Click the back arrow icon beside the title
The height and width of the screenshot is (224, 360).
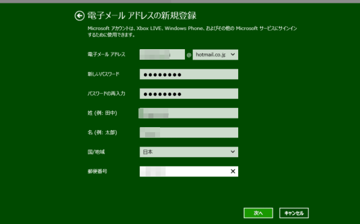[x=79, y=15]
